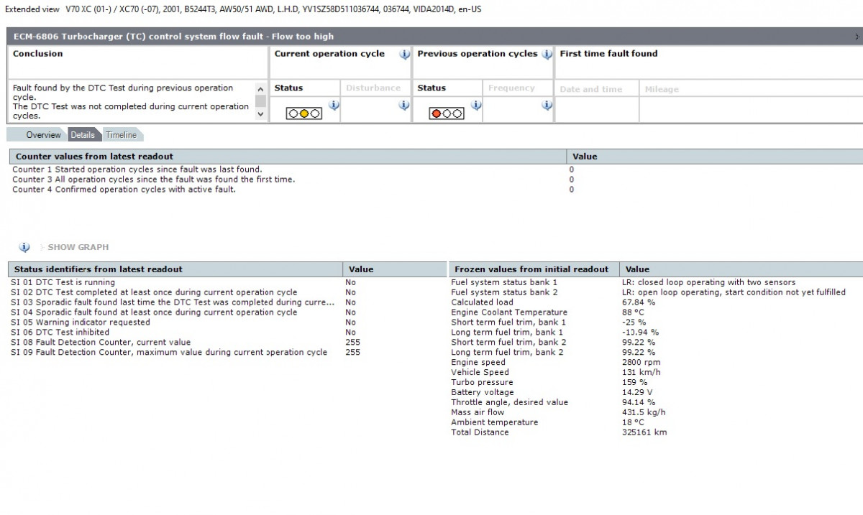Click 'Counter values from latest readout' header
The height and width of the screenshot is (515, 863).
[x=94, y=157]
